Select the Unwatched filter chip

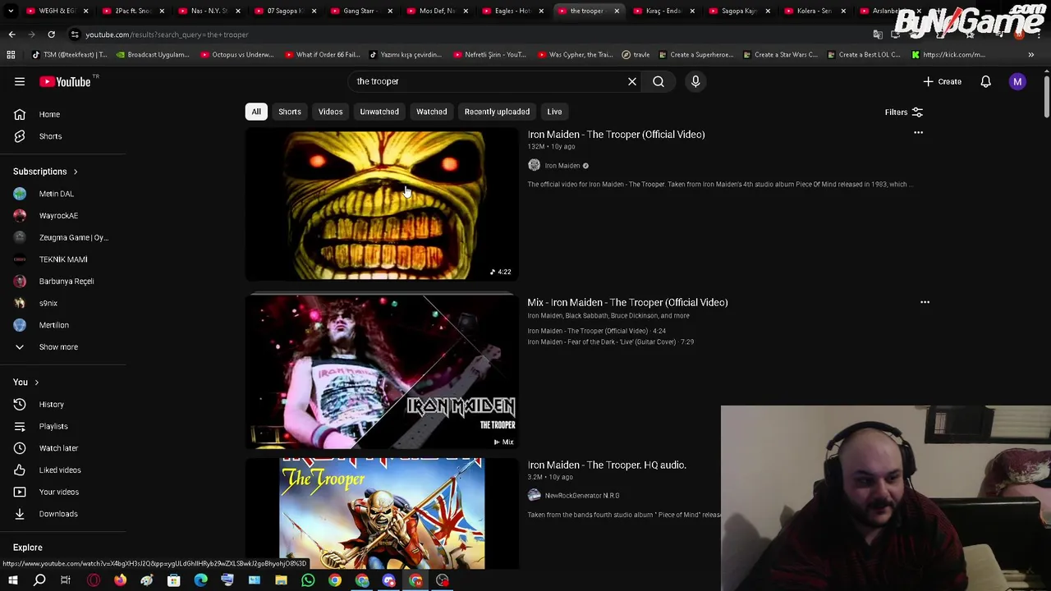[x=379, y=112]
